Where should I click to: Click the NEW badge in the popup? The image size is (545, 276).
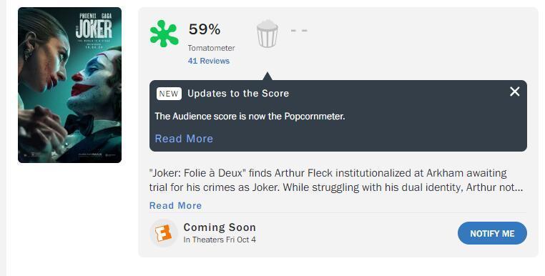click(169, 94)
